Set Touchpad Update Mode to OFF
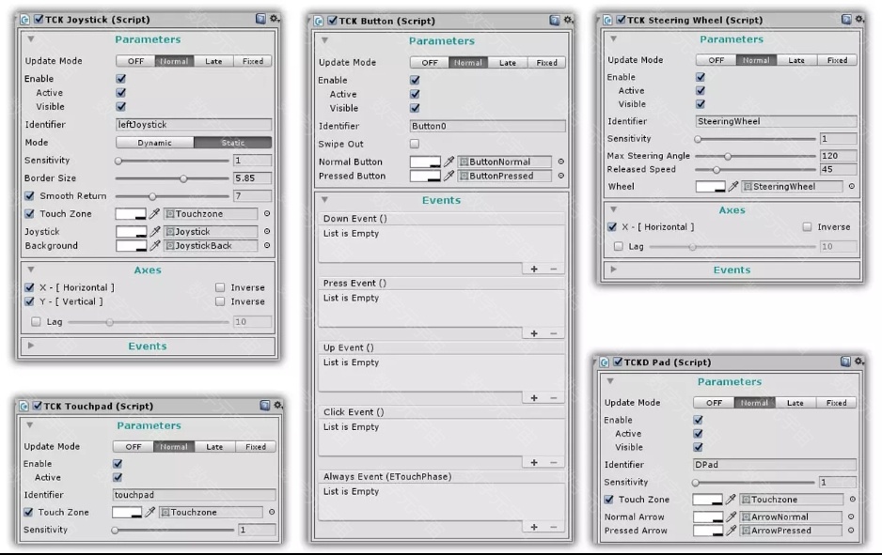This screenshot has width=882, height=555. 134,447
